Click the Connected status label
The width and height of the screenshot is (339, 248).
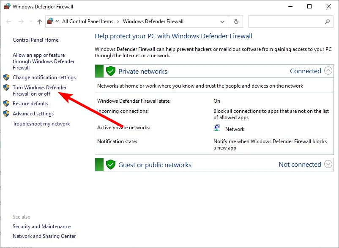click(305, 71)
